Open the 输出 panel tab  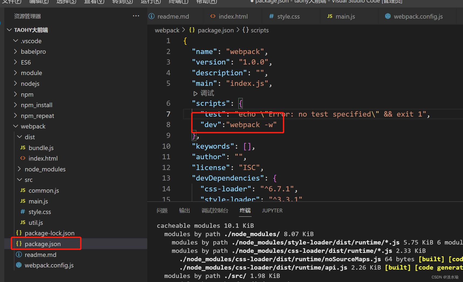(x=184, y=210)
